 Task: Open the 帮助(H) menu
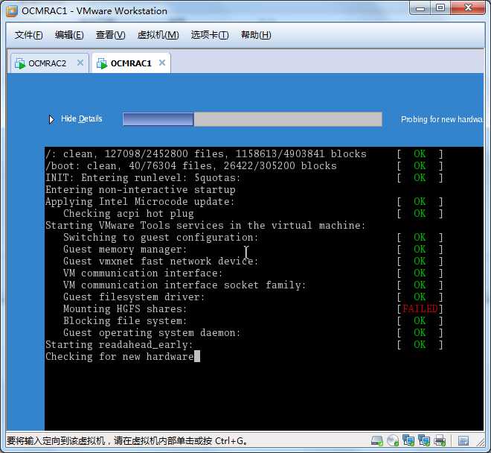click(256, 35)
